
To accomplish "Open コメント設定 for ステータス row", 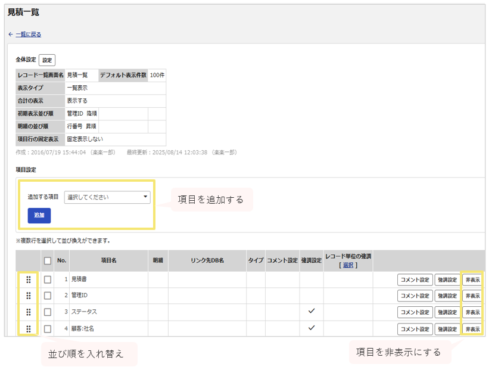I will tap(415, 312).
